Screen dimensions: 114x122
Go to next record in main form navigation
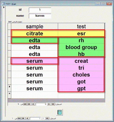coord(27,118)
